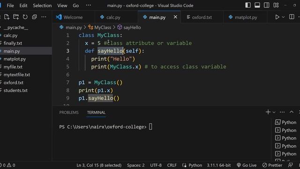
Task: Open the File menu
Action: tap(10, 6)
